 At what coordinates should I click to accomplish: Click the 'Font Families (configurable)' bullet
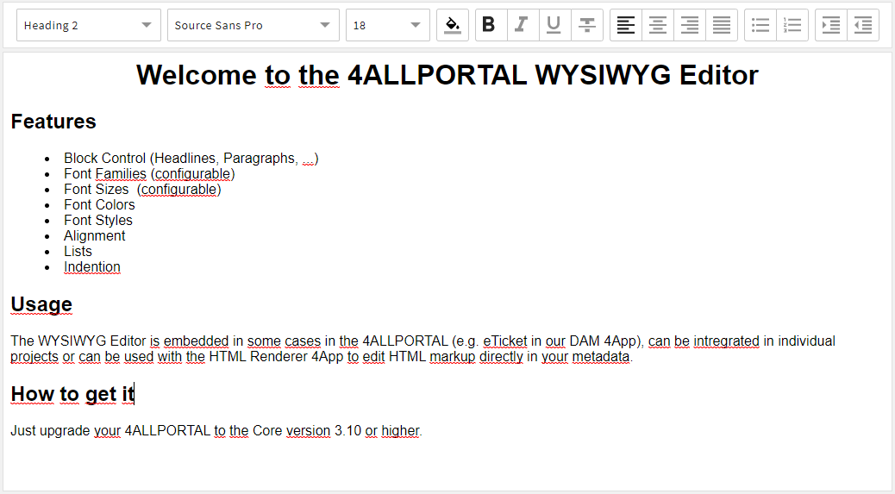149,174
